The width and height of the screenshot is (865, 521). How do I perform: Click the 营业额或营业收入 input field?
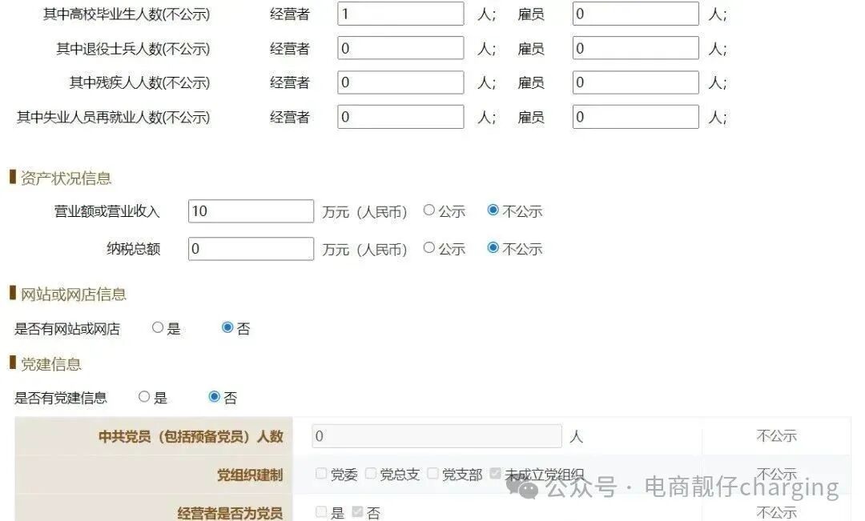click(x=250, y=210)
